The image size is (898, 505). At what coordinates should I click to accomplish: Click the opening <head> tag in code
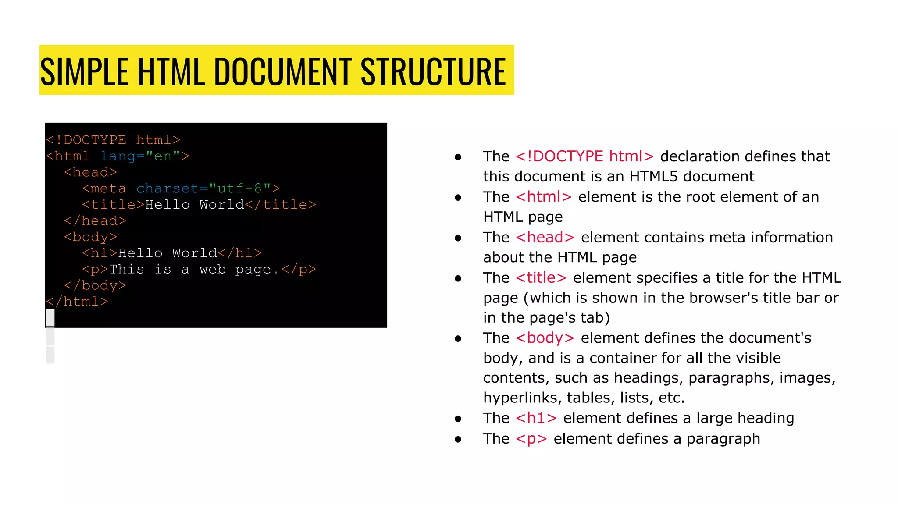coord(90,172)
